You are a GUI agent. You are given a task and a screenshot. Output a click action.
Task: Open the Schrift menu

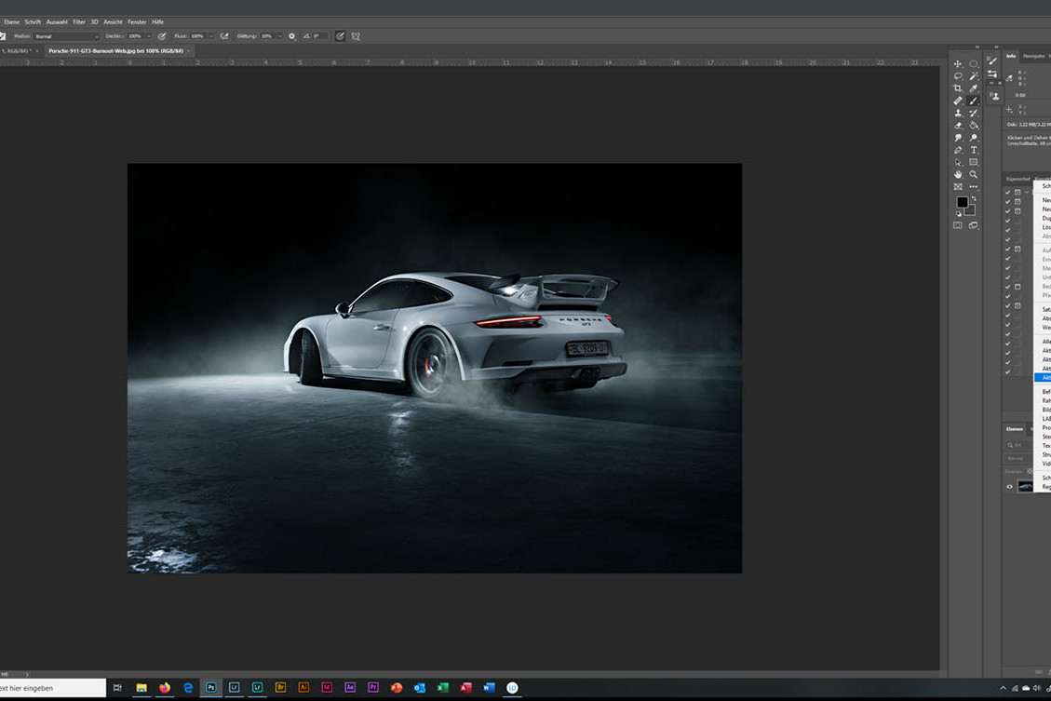coord(33,22)
